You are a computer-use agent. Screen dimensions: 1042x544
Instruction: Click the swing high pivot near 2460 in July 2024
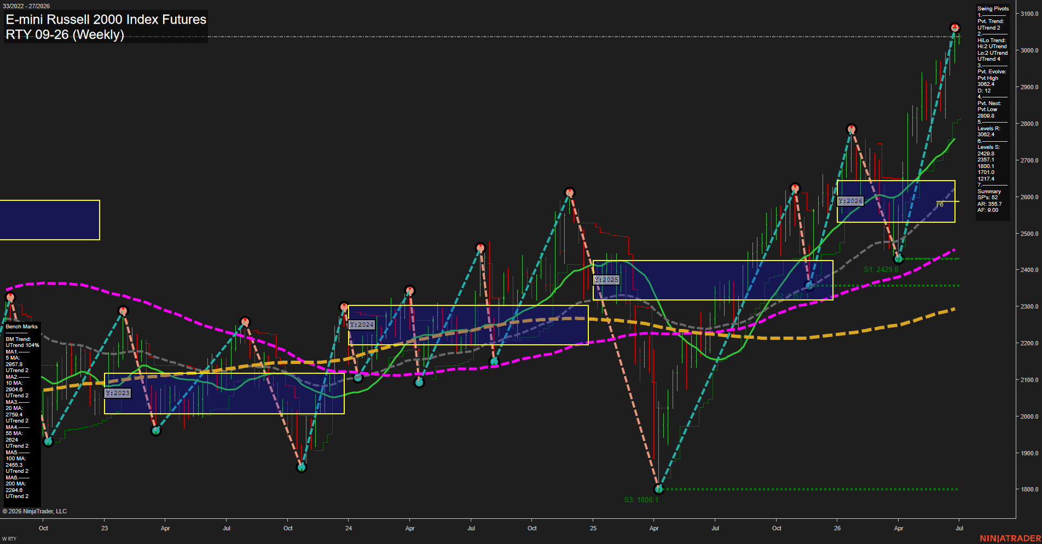pos(481,248)
